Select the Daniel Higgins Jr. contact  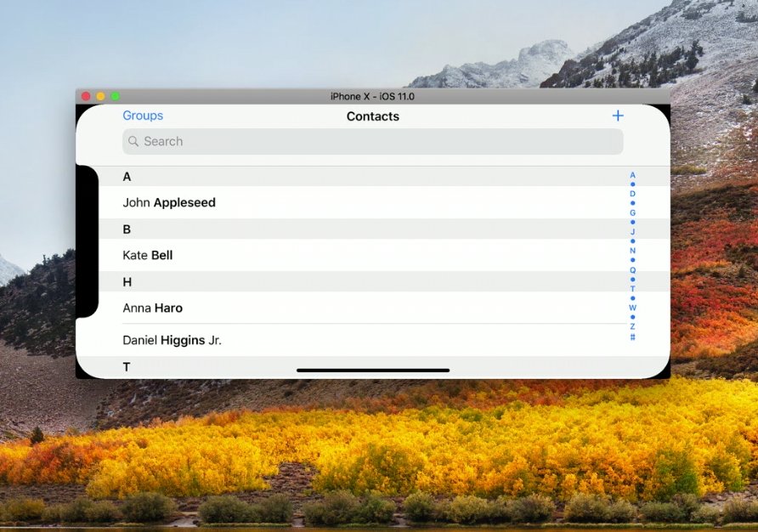point(173,340)
